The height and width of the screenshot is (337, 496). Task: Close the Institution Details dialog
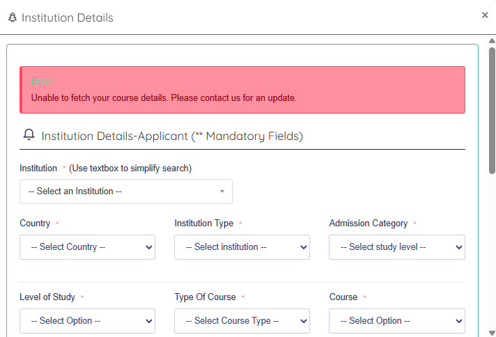(485, 15)
